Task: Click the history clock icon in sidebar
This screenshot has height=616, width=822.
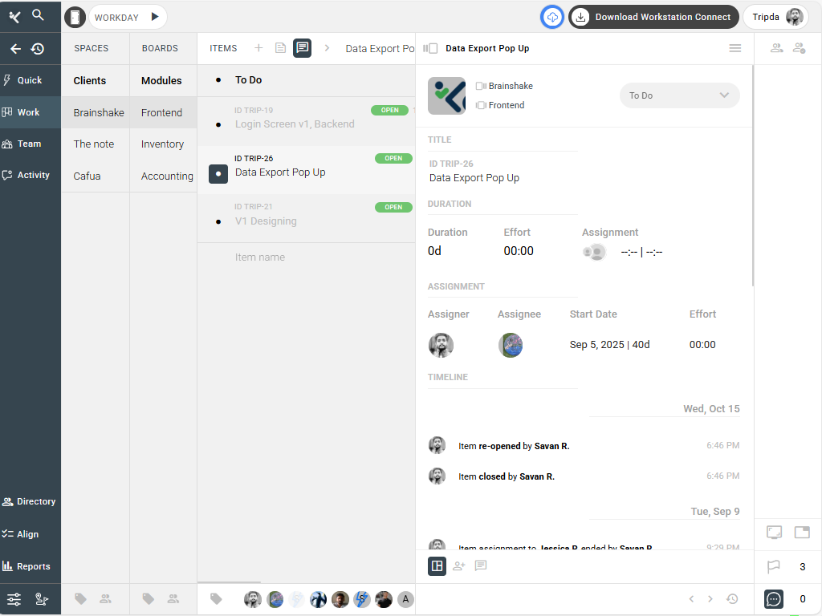Action: click(x=38, y=49)
